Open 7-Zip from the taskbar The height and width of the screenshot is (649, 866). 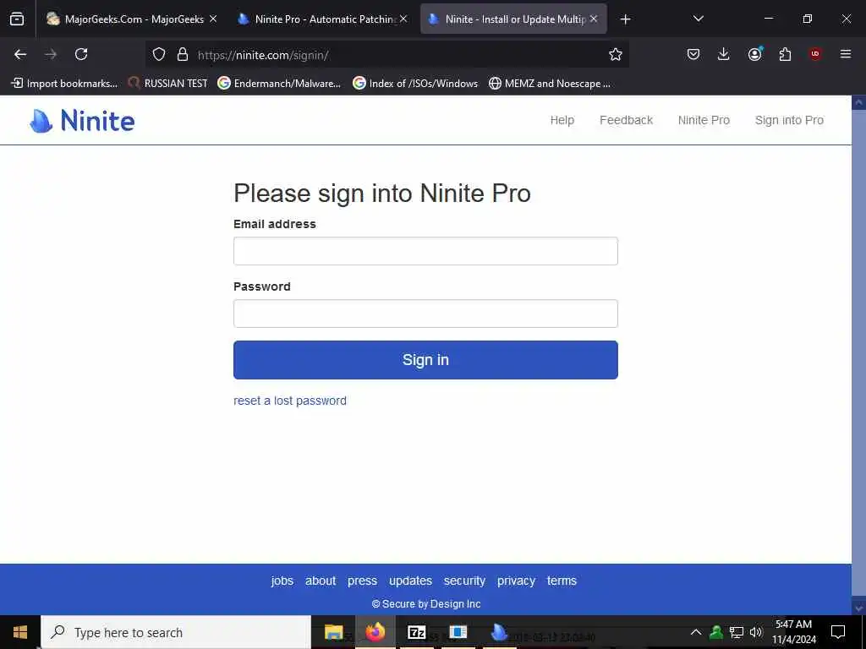click(x=416, y=632)
